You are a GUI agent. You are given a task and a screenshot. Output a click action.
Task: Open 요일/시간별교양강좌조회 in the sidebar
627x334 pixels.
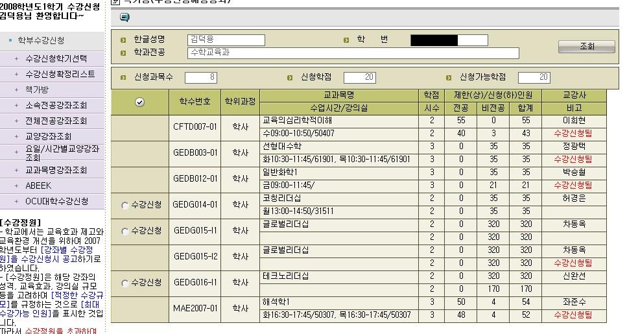pyautogui.click(x=62, y=153)
